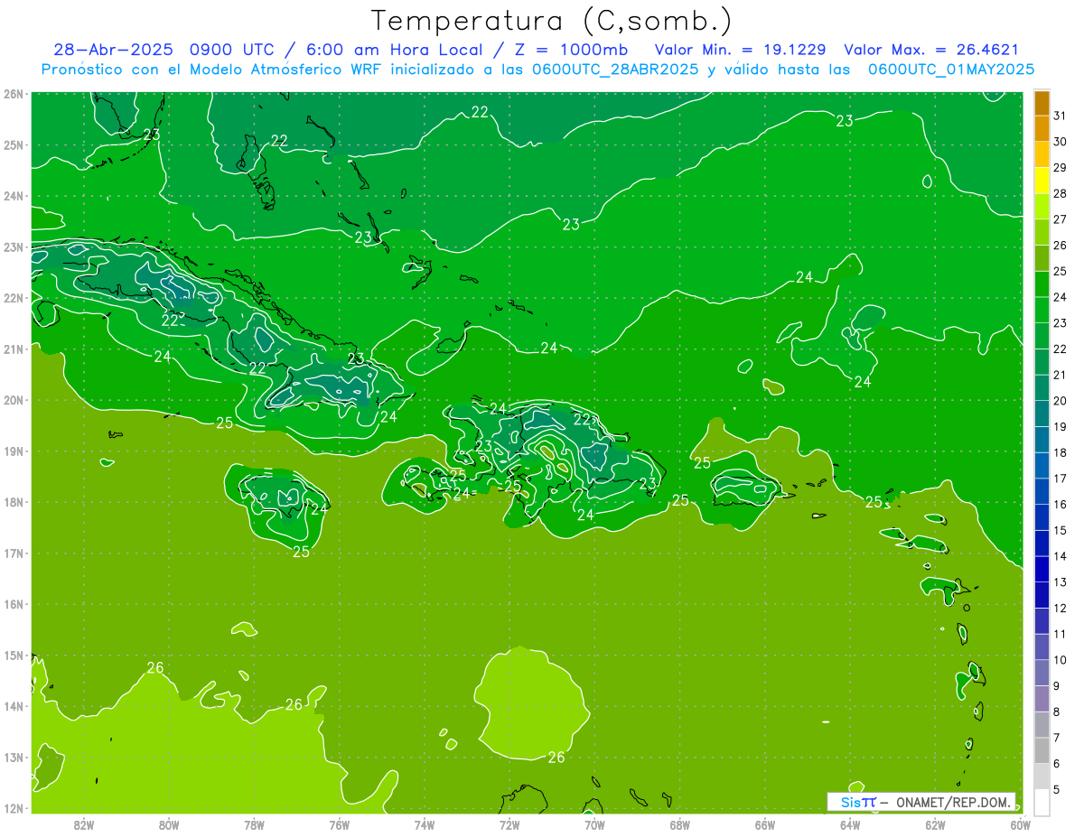Image resolution: width=1084 pixels, height=837 pixels.
Task: Pick the gray legend swatch between 6 and 7
Action: 1042,750
